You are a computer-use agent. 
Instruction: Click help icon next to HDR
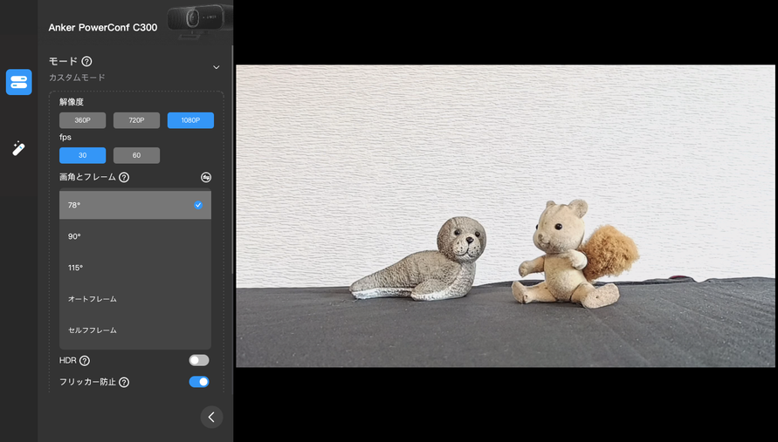pos(85,361)
